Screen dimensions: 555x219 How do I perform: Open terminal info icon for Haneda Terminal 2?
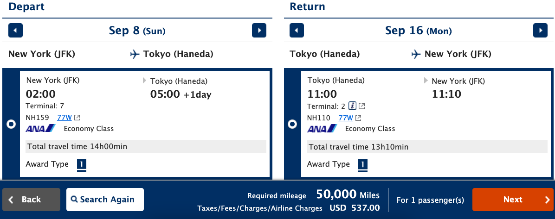click(352, 106)
